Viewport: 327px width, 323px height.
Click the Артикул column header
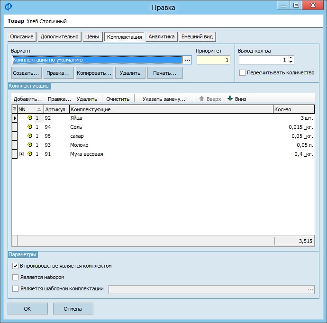click(56, 109)
